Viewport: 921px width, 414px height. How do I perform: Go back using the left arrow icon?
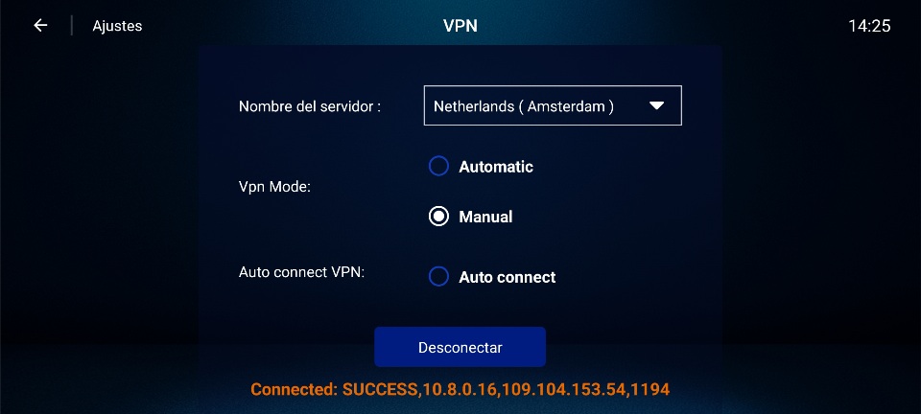40,25
